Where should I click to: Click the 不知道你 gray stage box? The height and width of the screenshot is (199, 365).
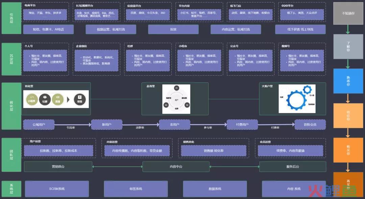(348, 13)
